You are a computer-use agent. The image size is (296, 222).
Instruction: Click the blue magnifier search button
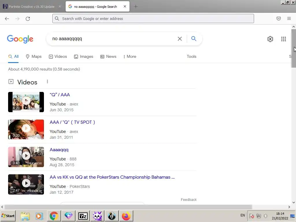194,38
